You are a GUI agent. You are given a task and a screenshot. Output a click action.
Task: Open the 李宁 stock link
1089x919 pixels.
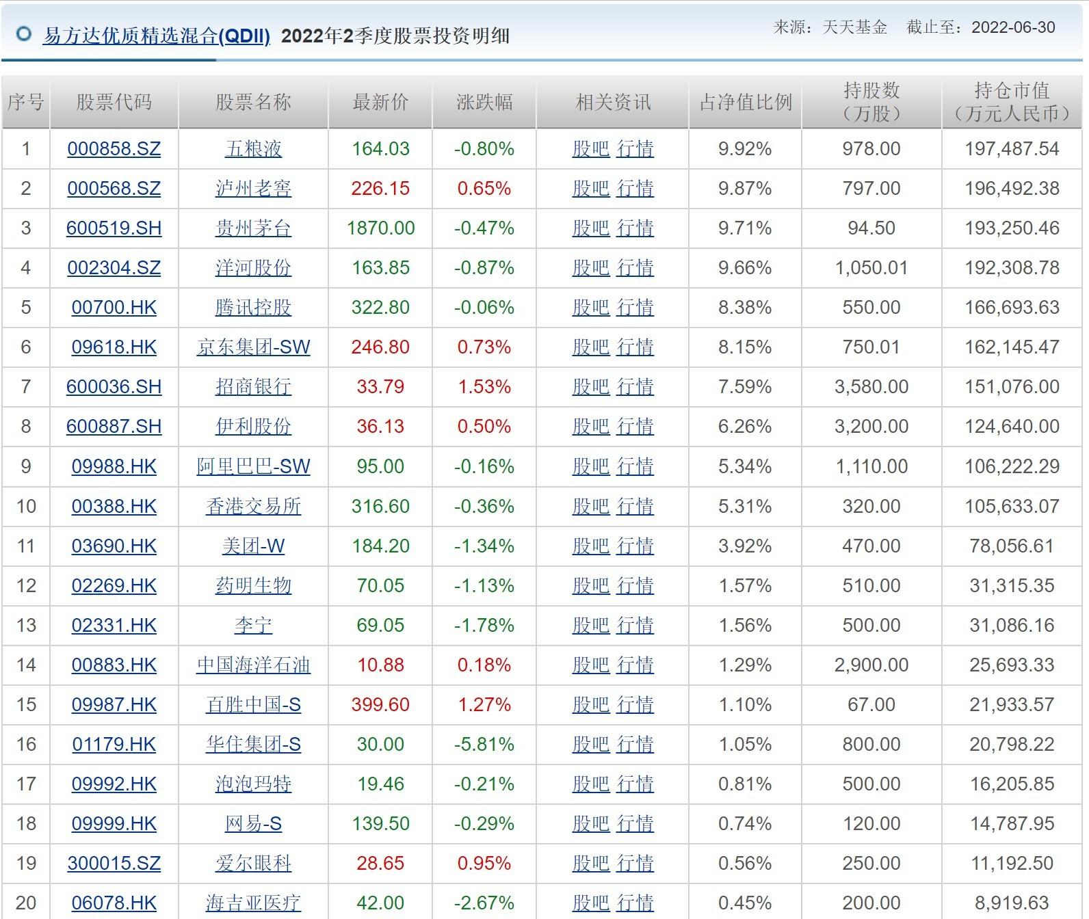[253, 625]
